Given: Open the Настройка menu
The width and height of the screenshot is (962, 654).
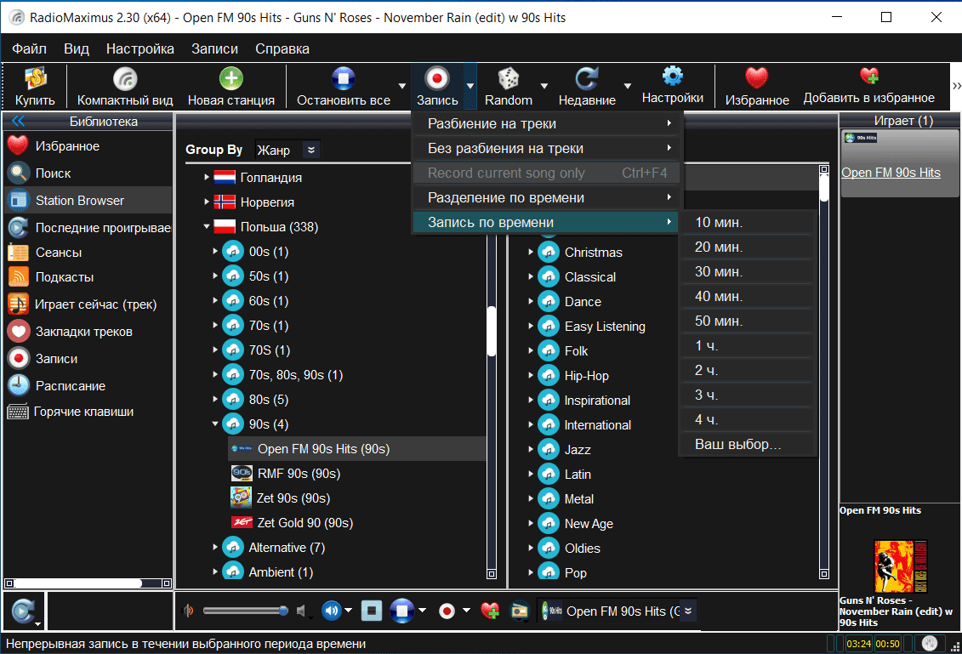Looking at the screenshot, I should pos(139,48).
